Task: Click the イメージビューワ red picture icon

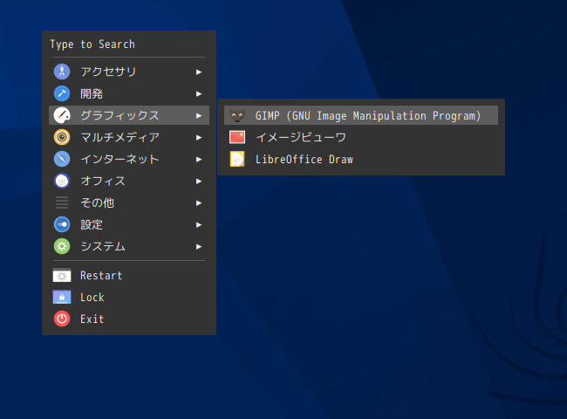Action: coord(237,137)
